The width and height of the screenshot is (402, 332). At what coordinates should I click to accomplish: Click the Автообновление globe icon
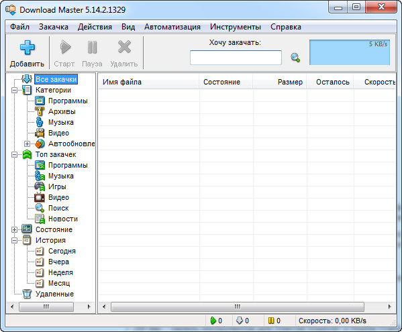click(40, 144)
